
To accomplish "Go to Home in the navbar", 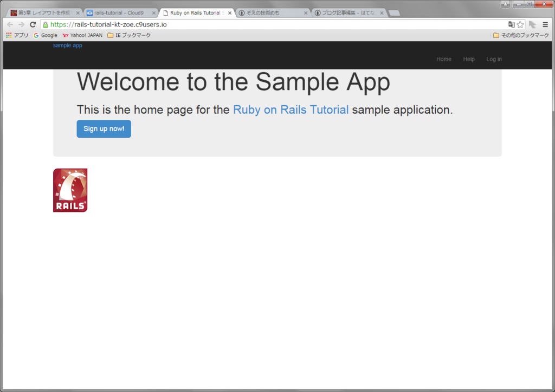I will coord(443,59).
